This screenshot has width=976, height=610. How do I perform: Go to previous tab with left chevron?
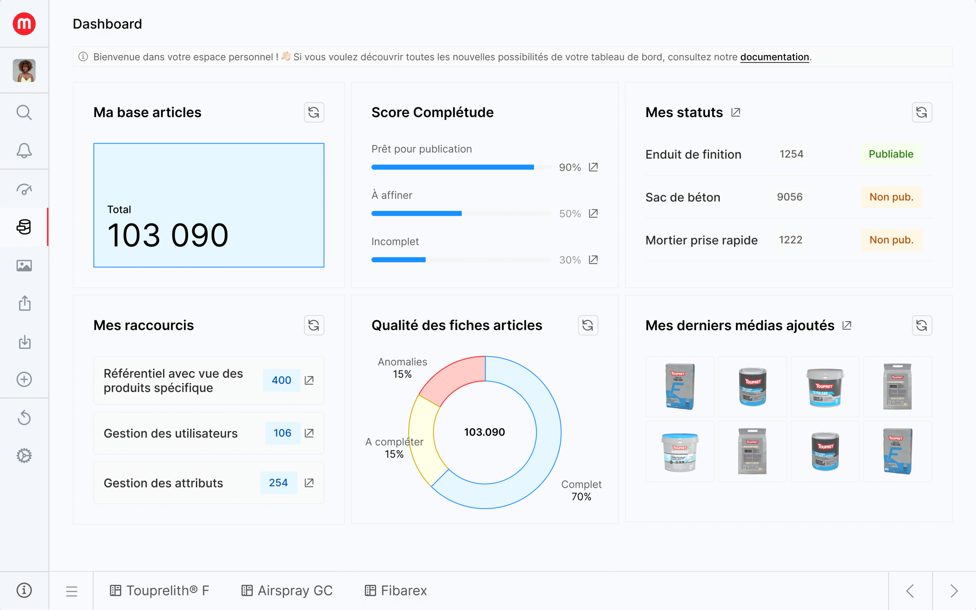[x=910, y=591]
